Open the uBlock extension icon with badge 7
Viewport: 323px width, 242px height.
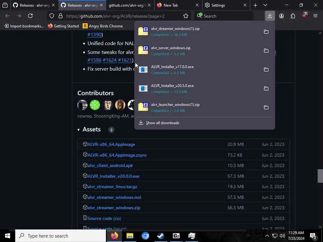[x=304, y=15]
